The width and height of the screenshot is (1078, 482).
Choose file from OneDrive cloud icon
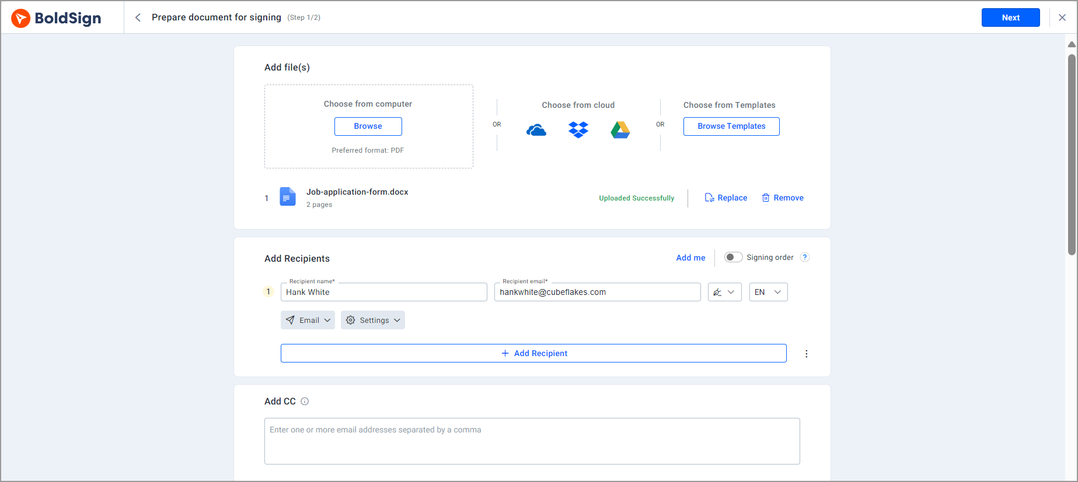pos(536,130)
